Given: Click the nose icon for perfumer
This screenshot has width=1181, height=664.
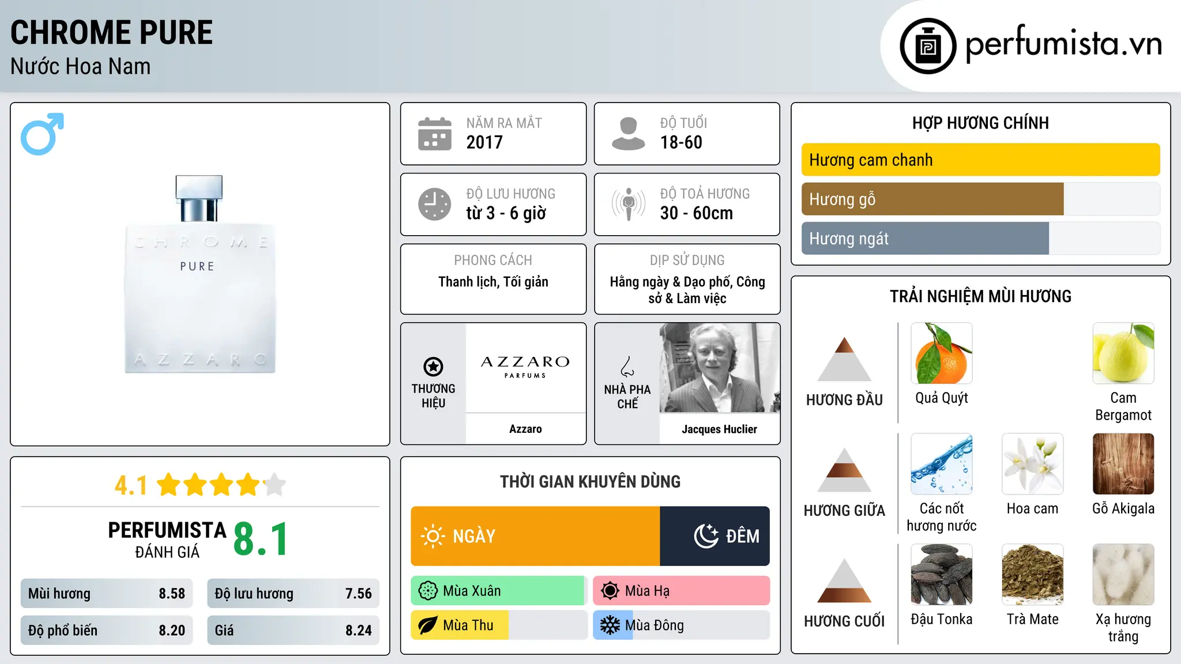Looking at the screenshot, I should click(627, 367).
